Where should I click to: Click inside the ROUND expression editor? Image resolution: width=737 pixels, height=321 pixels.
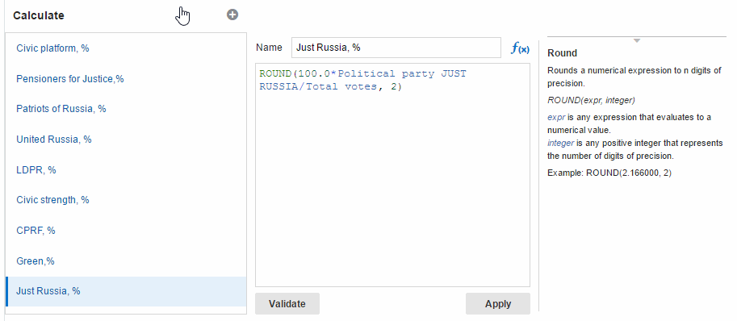pyautogui.click(x=392, y=174)
